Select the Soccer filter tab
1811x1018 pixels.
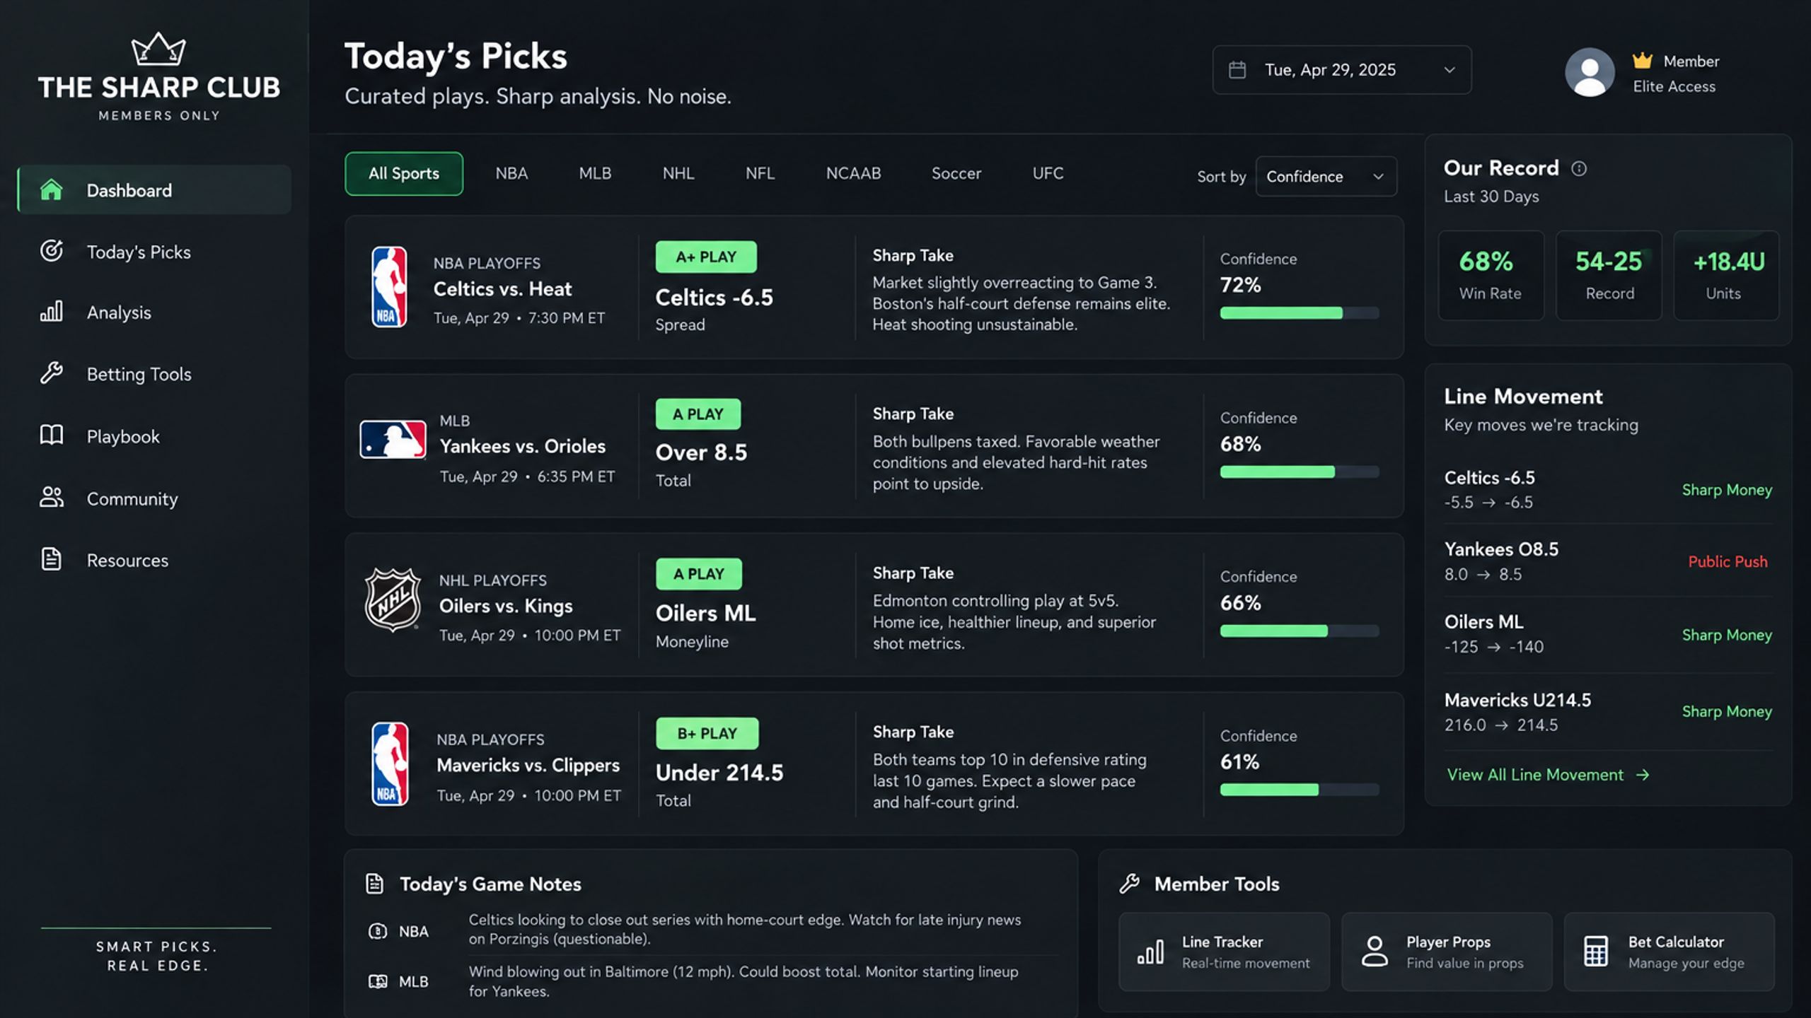click(x=956, y=173)
